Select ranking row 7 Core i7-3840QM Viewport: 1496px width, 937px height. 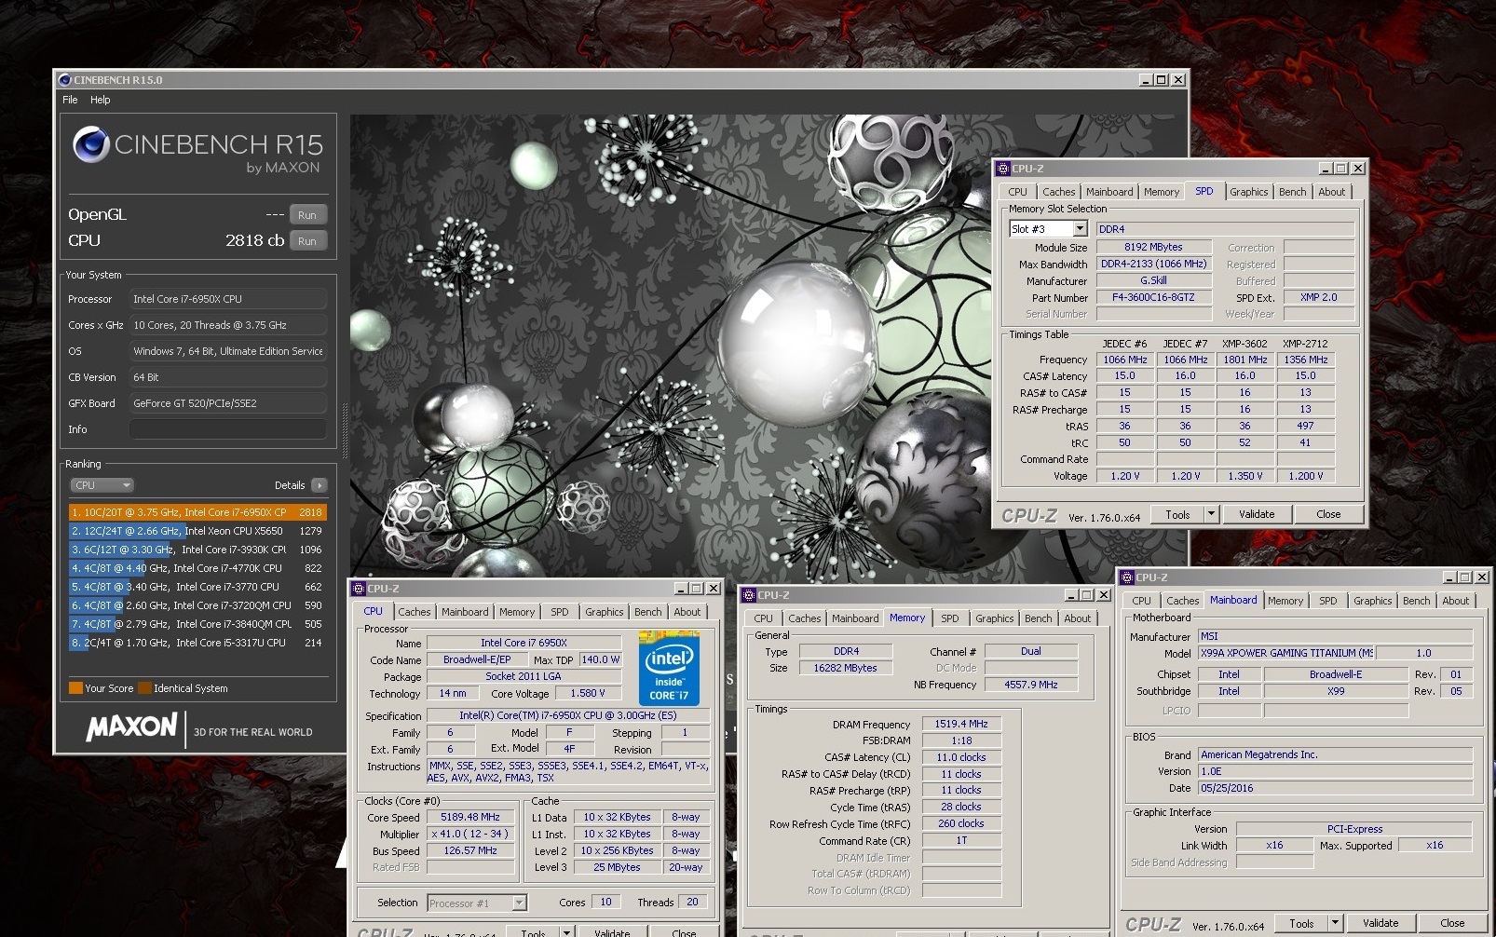tap(197, 624)
